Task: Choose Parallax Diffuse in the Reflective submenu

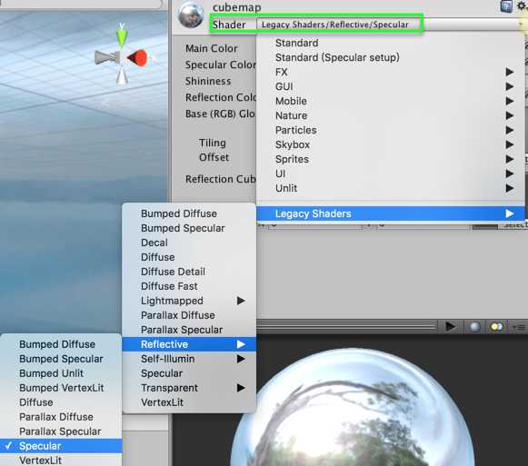Action: click(x=61, y=417)
